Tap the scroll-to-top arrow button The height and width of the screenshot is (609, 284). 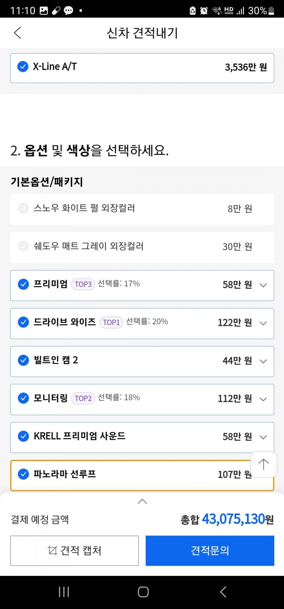tap(263, 464)
